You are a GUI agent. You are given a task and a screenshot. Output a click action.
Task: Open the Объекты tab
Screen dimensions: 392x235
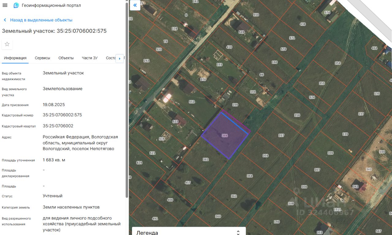click(66, 58)
